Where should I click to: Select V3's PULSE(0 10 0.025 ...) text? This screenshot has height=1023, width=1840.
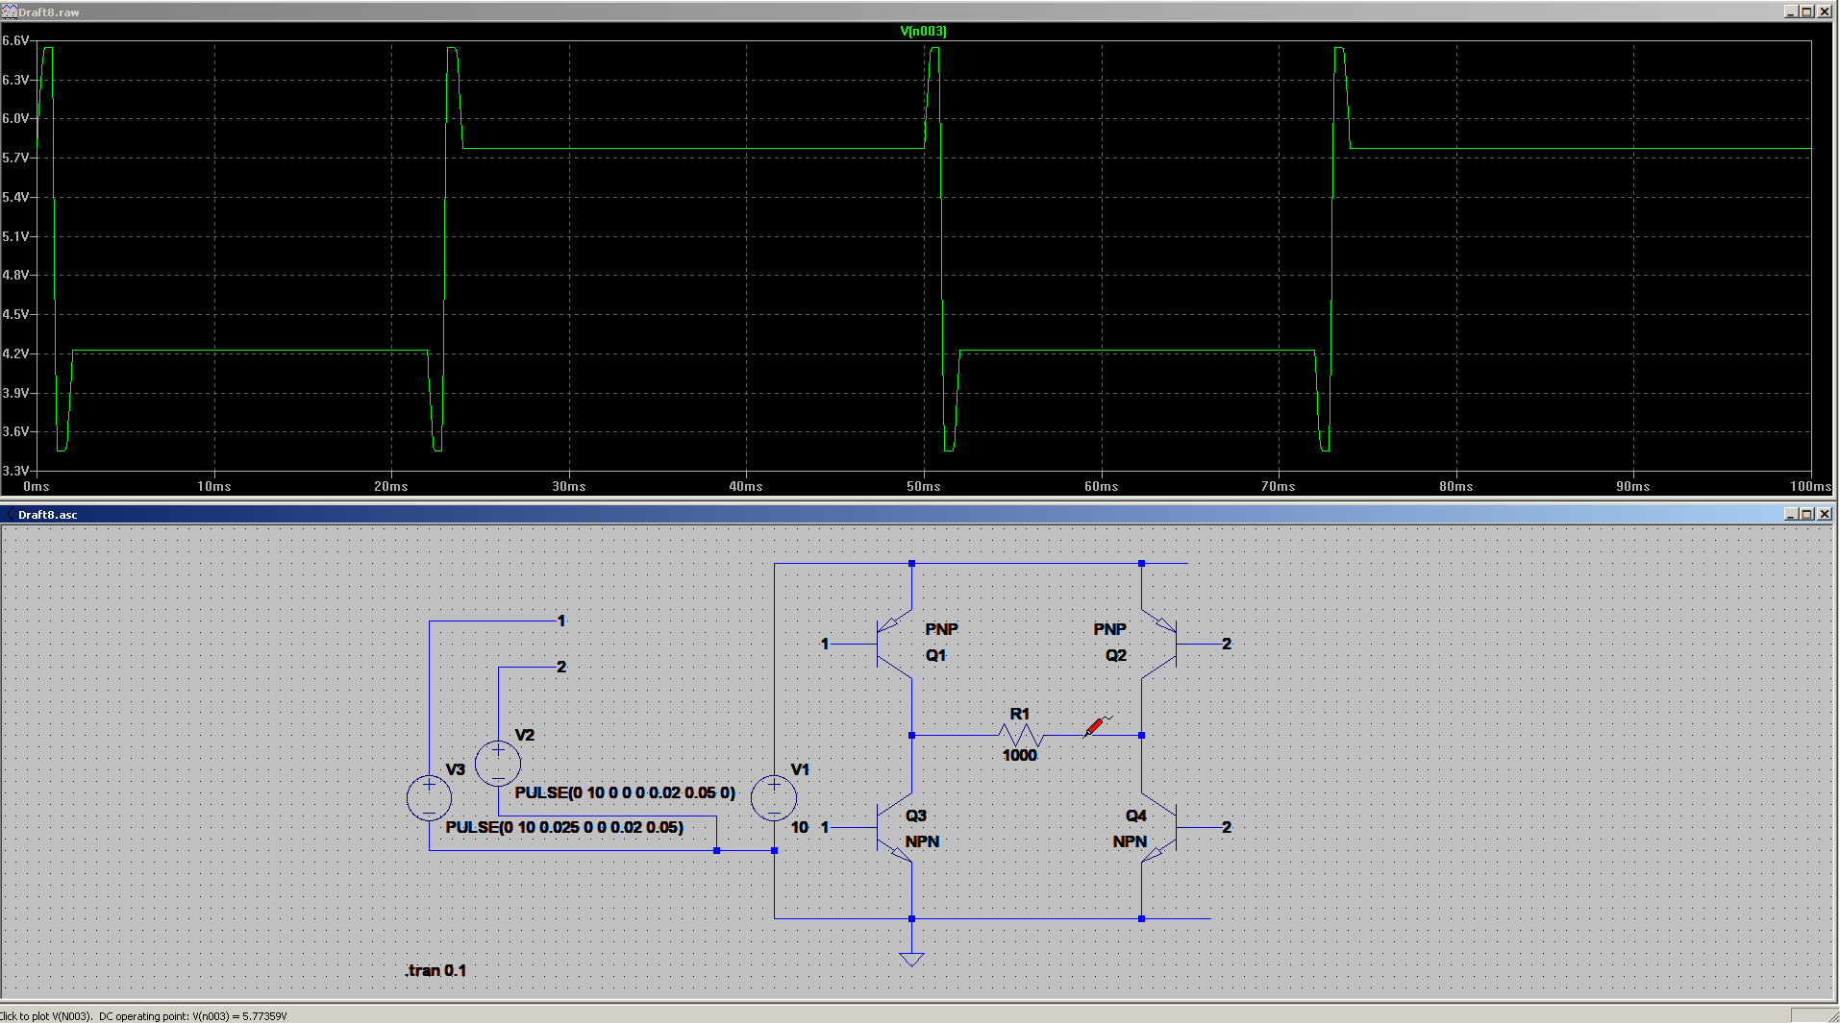564,827
